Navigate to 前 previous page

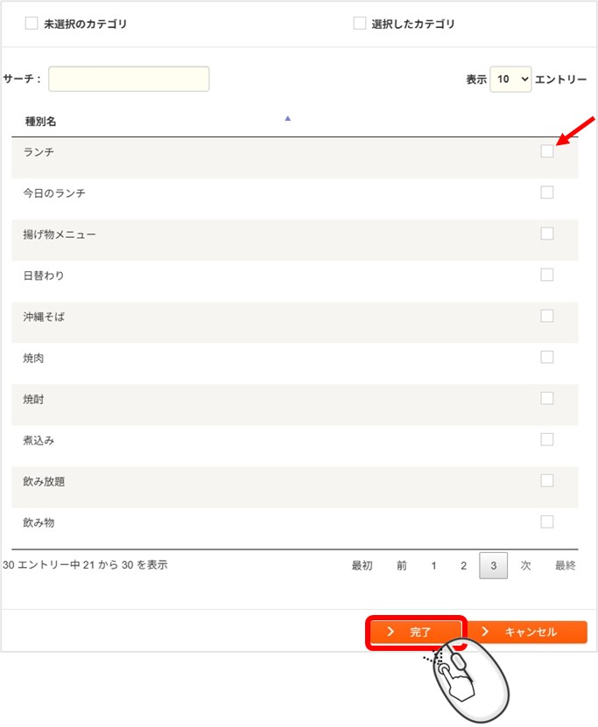401,566
